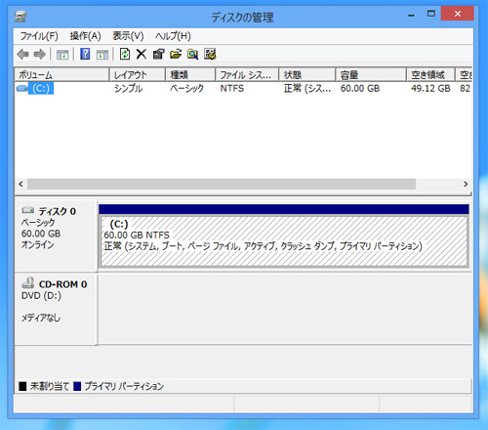Select the (C:) 60.00 GB NTFS partition block
The image size is (488, 430).
click(284, 241)
